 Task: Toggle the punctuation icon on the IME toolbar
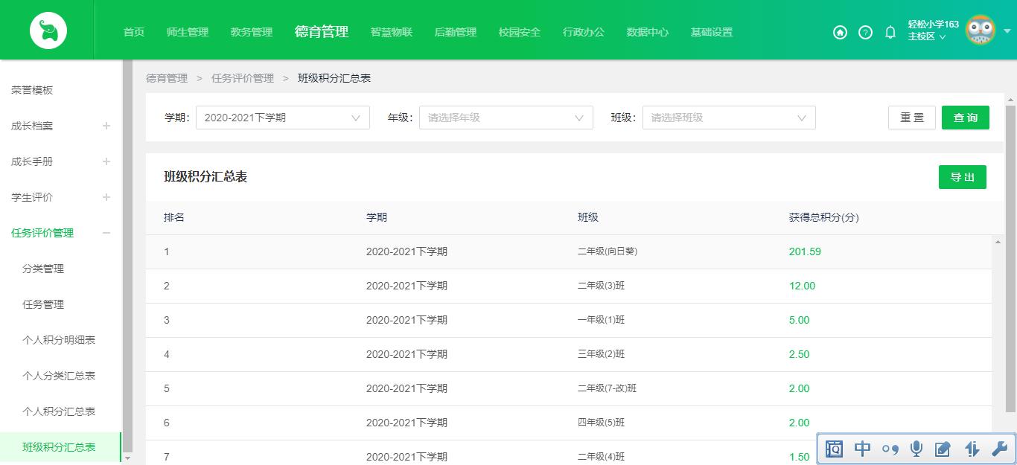click(890, 449)
